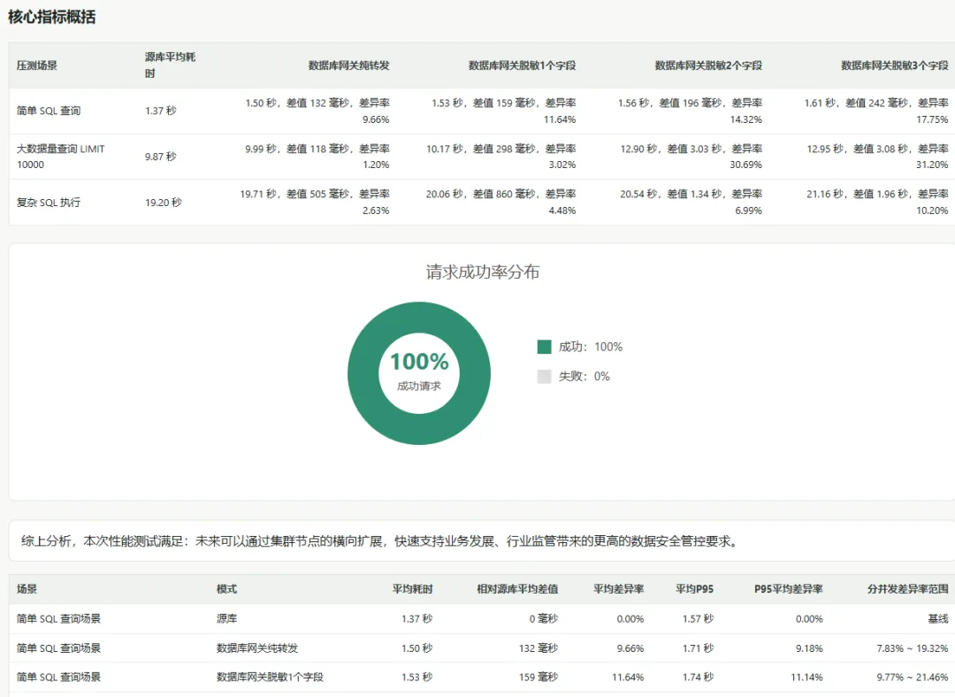
Task: Click the cell with 差异率 2.63%
Action: (315, 203)
